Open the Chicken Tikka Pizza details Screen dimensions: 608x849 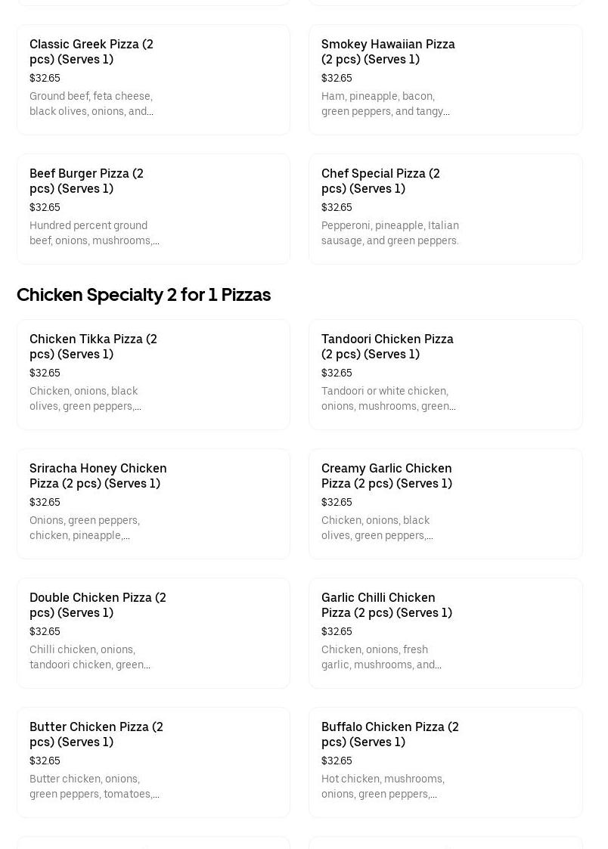(153, 374)
